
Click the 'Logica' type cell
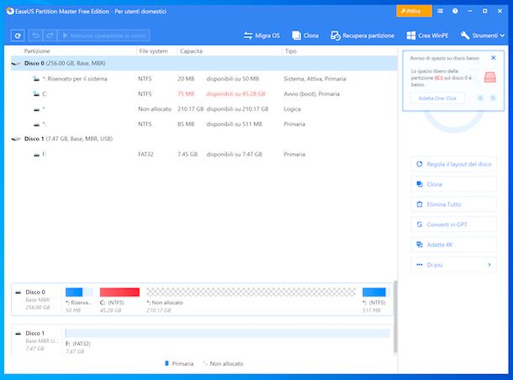[292, 109]
